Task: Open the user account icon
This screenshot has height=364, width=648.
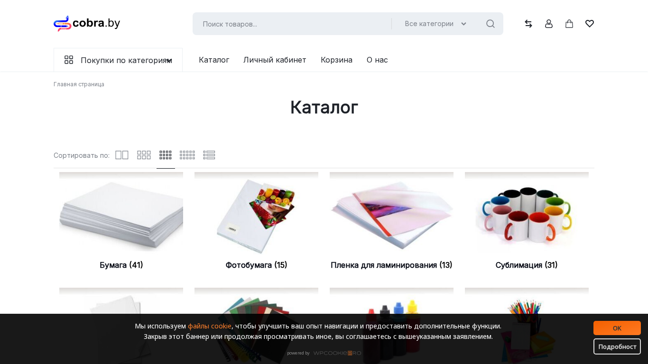Action: point(549,24)
